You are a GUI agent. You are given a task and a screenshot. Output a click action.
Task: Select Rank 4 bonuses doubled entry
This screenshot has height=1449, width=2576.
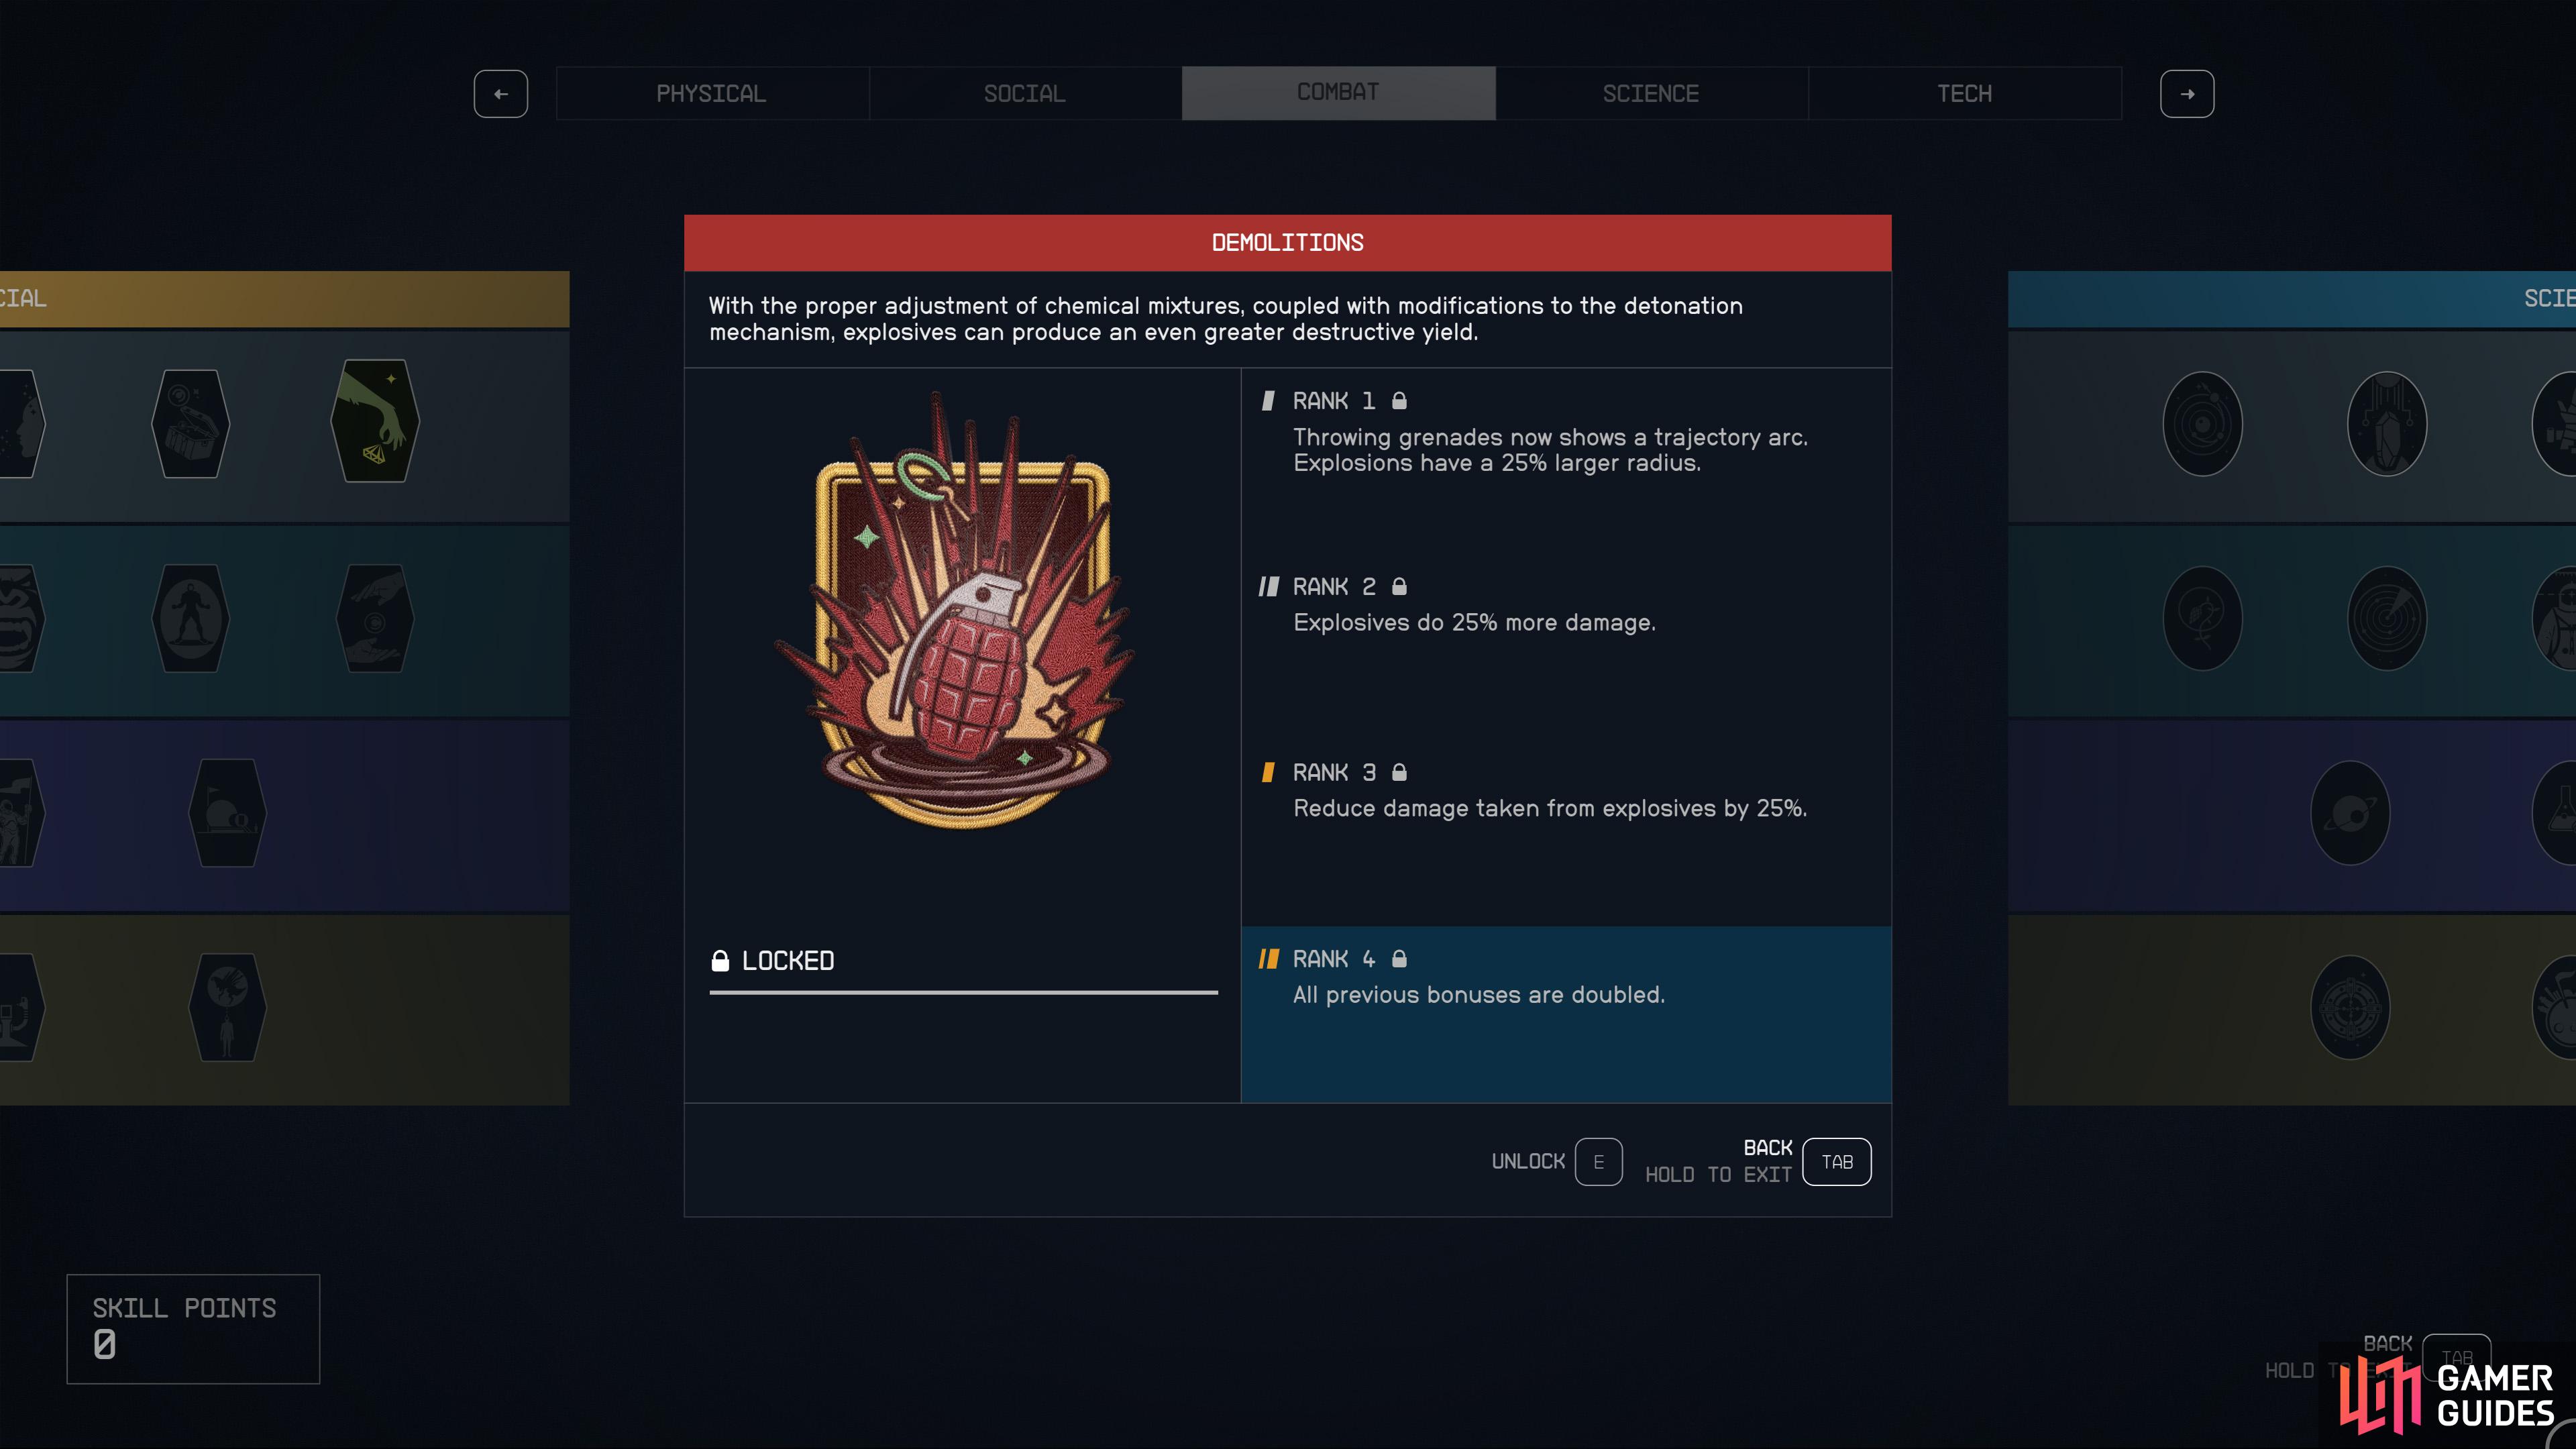[1566, 1014]
